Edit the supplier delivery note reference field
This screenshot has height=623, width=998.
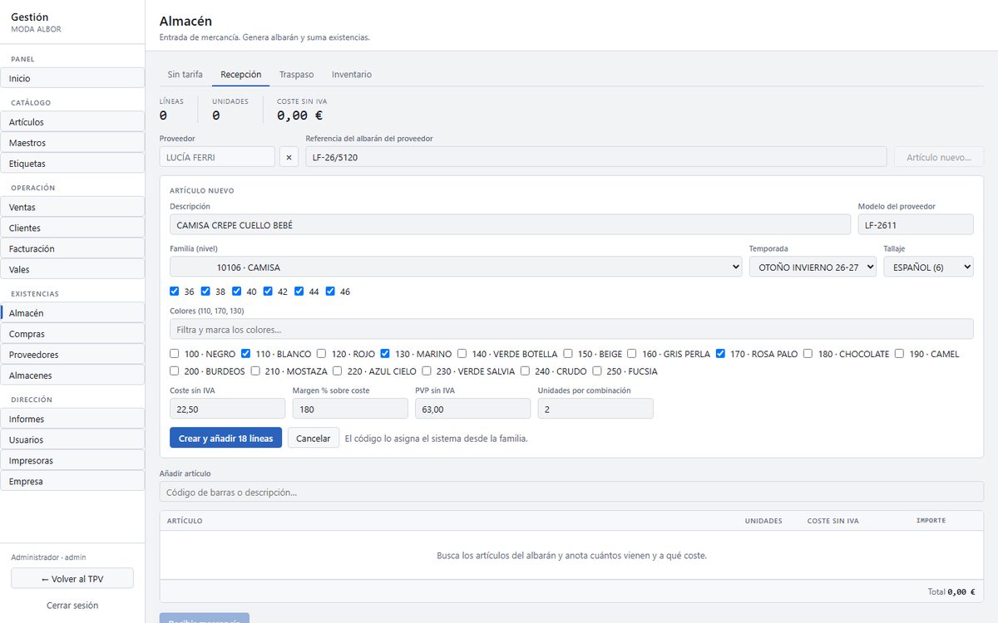(596, 157)
